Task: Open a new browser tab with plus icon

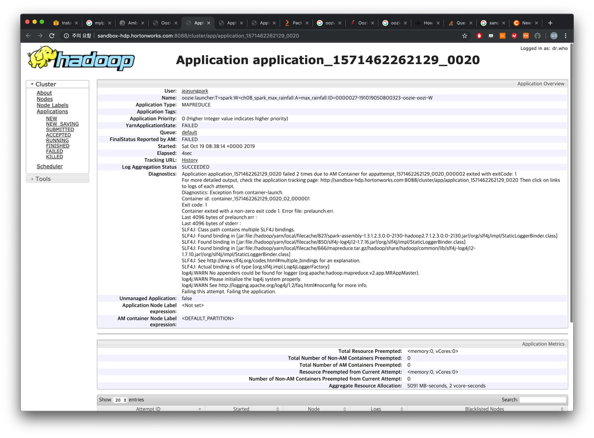Action: [550, 23]
